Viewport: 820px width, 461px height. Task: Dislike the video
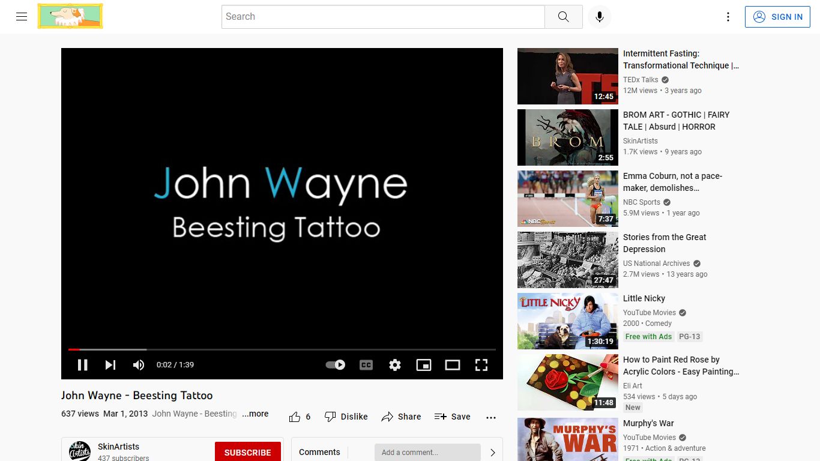(x=346, y=417)
